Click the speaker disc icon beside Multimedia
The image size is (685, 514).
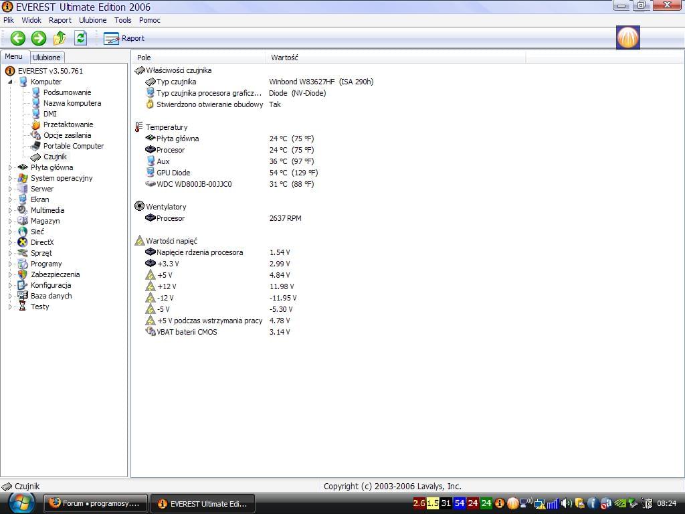coord(23,210)
